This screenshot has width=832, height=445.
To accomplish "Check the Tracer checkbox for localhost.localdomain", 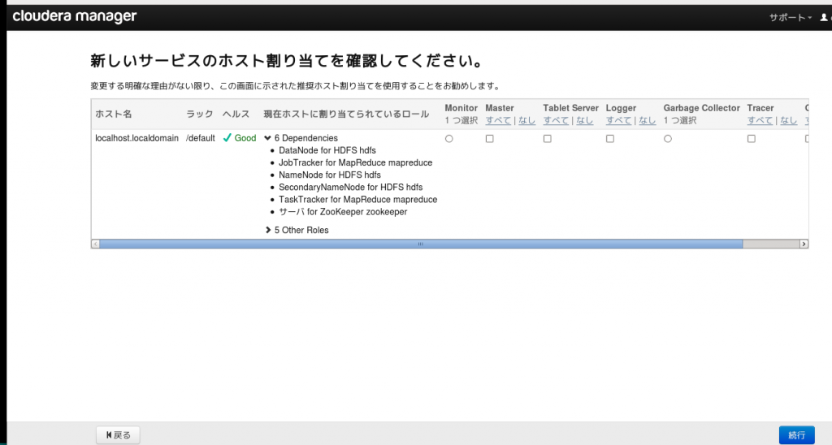I will pos(751,138).
